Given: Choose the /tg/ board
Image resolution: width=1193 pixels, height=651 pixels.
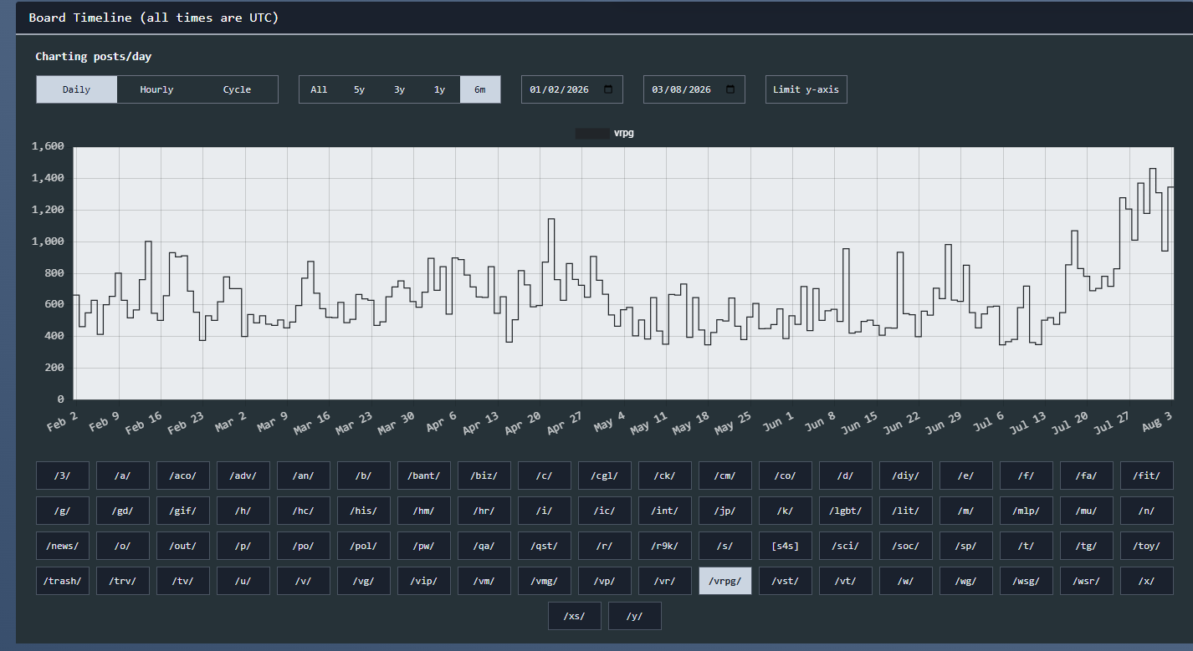Looking at the screenshot, I should pyautogui.click(x=1087, y=546).
